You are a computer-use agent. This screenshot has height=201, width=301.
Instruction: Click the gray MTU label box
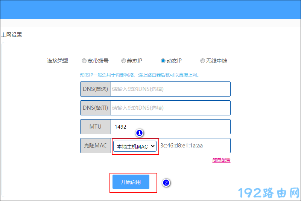[x=95, y=127]
